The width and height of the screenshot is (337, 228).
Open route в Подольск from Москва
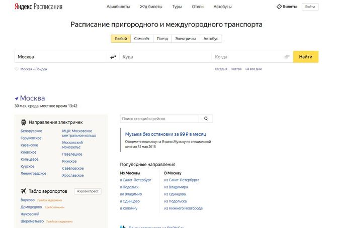point(129,187)
